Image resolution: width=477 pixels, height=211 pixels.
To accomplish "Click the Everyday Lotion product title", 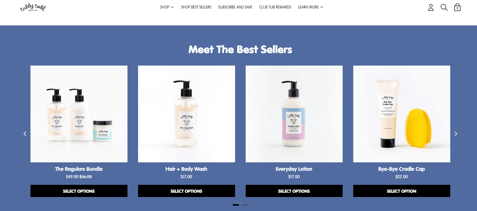I will click(294, 169).
